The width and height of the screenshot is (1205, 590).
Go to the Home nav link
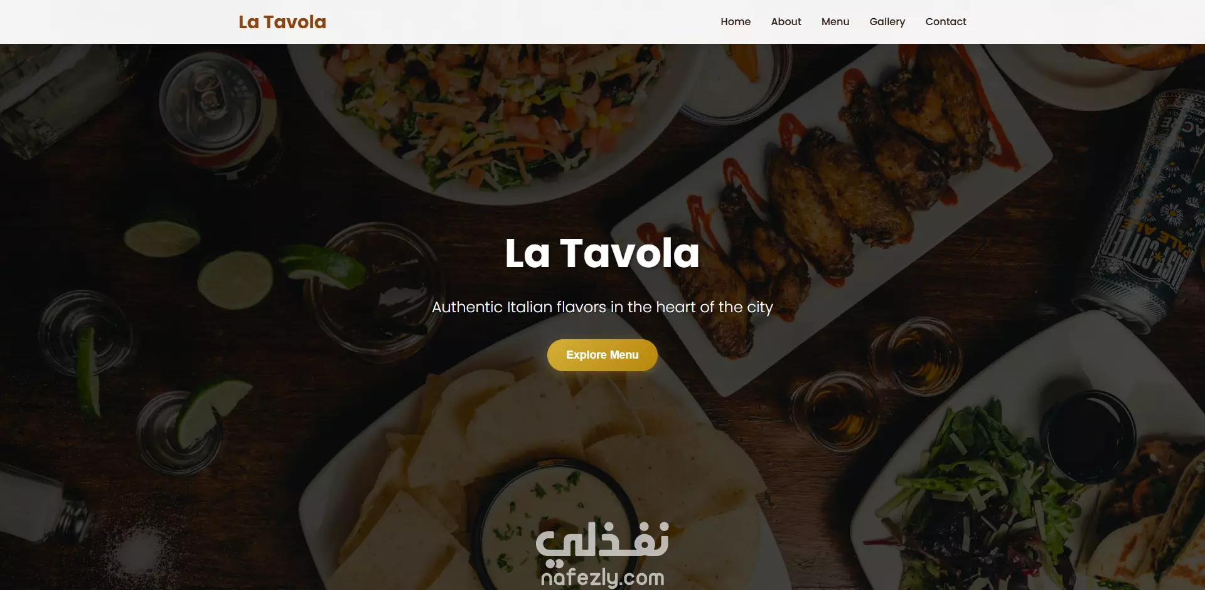click(x=735, y=21)
